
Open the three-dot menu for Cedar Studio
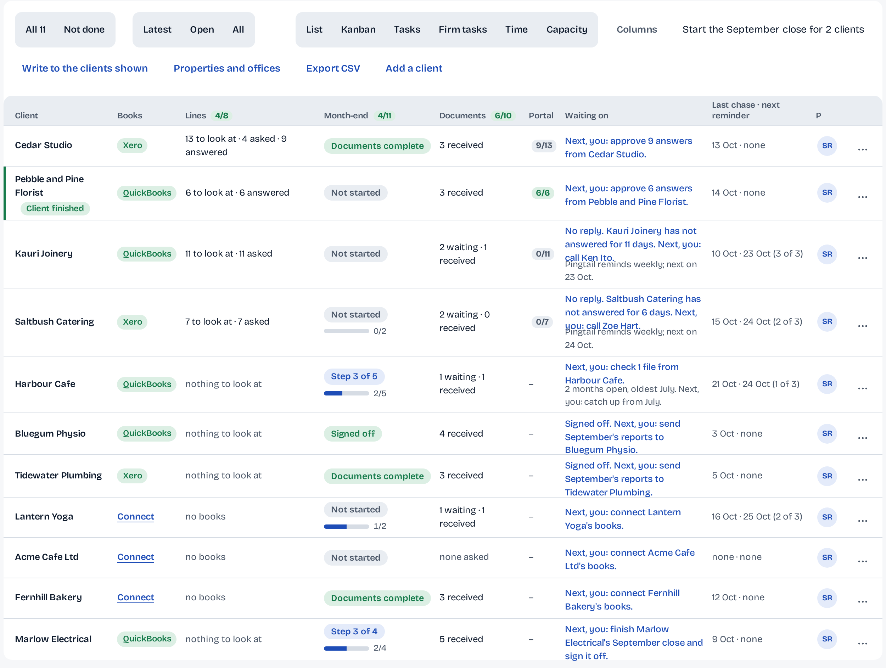862,150
